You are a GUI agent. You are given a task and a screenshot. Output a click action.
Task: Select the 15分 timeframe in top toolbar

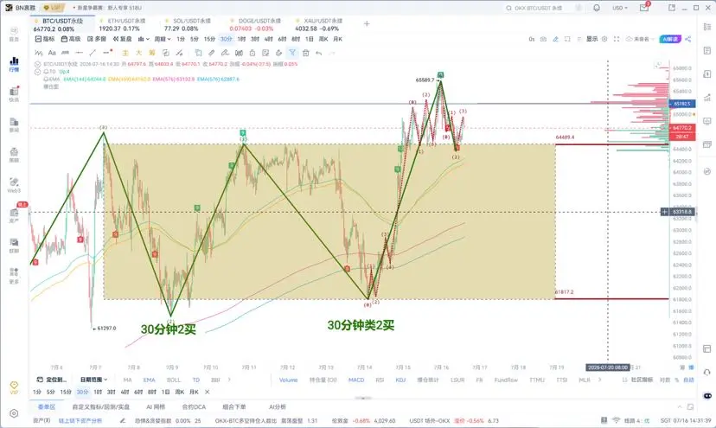coord(209,39)
